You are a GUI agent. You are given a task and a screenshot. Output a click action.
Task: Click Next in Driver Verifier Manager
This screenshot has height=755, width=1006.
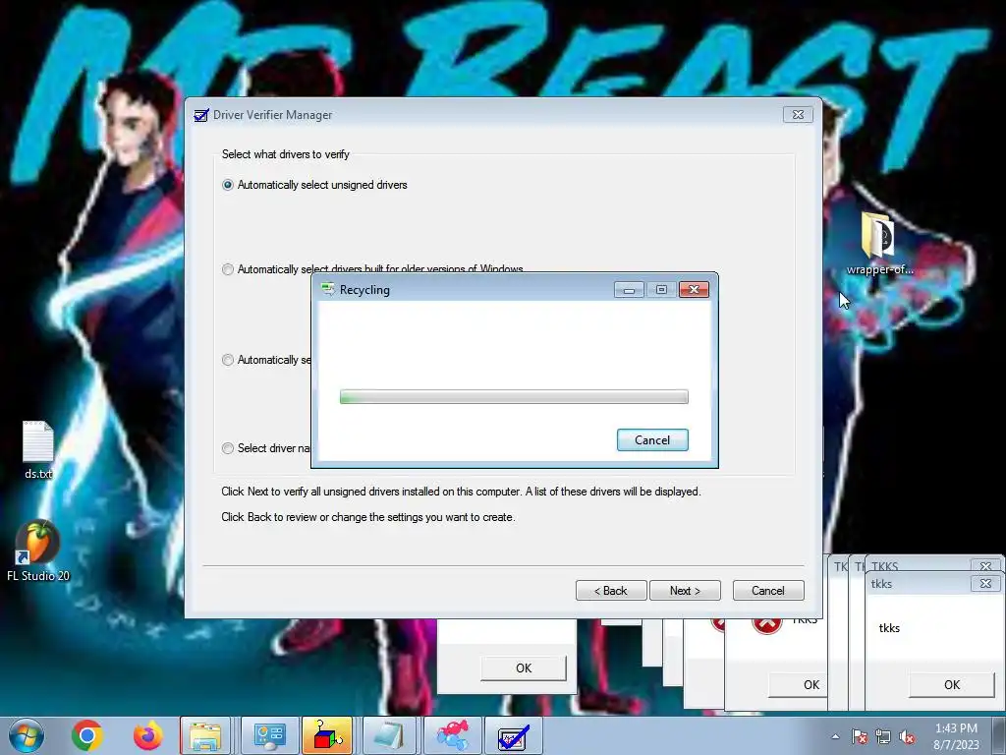tap(685, 591)
